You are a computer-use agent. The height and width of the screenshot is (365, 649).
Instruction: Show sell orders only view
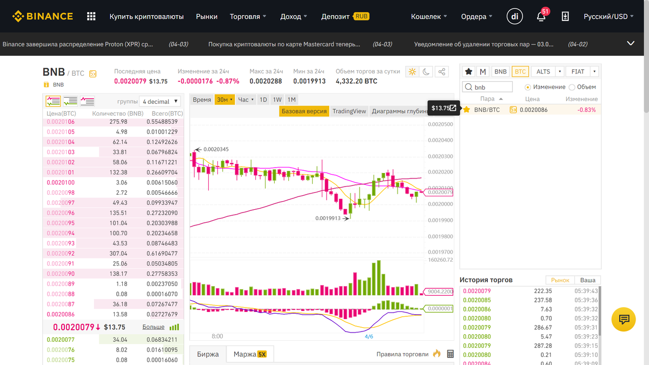87,101
